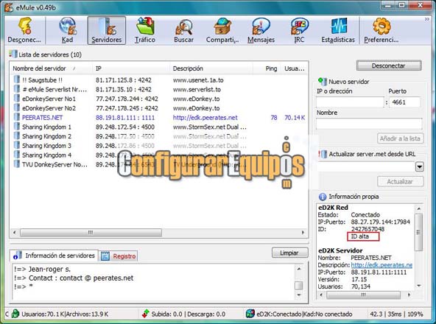
Task: Click the Limpiar button
Action: pos(289,253)
